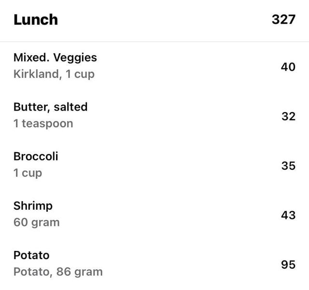Select the 1 cup serving under Broccoli

click(28, 173)
